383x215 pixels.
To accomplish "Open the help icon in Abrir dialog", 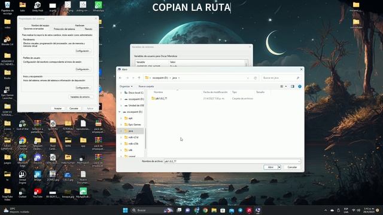I will [x=300, y=86].
